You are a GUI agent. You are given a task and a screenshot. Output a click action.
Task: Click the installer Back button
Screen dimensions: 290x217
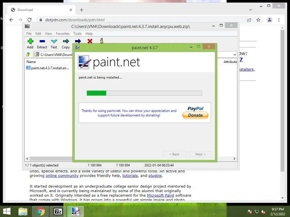(174, 154)
